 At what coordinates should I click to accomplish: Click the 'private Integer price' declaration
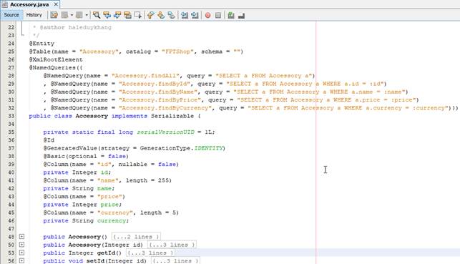click(82, 205)
